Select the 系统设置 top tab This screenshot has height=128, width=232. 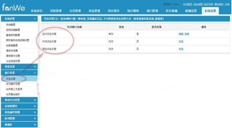210,11
